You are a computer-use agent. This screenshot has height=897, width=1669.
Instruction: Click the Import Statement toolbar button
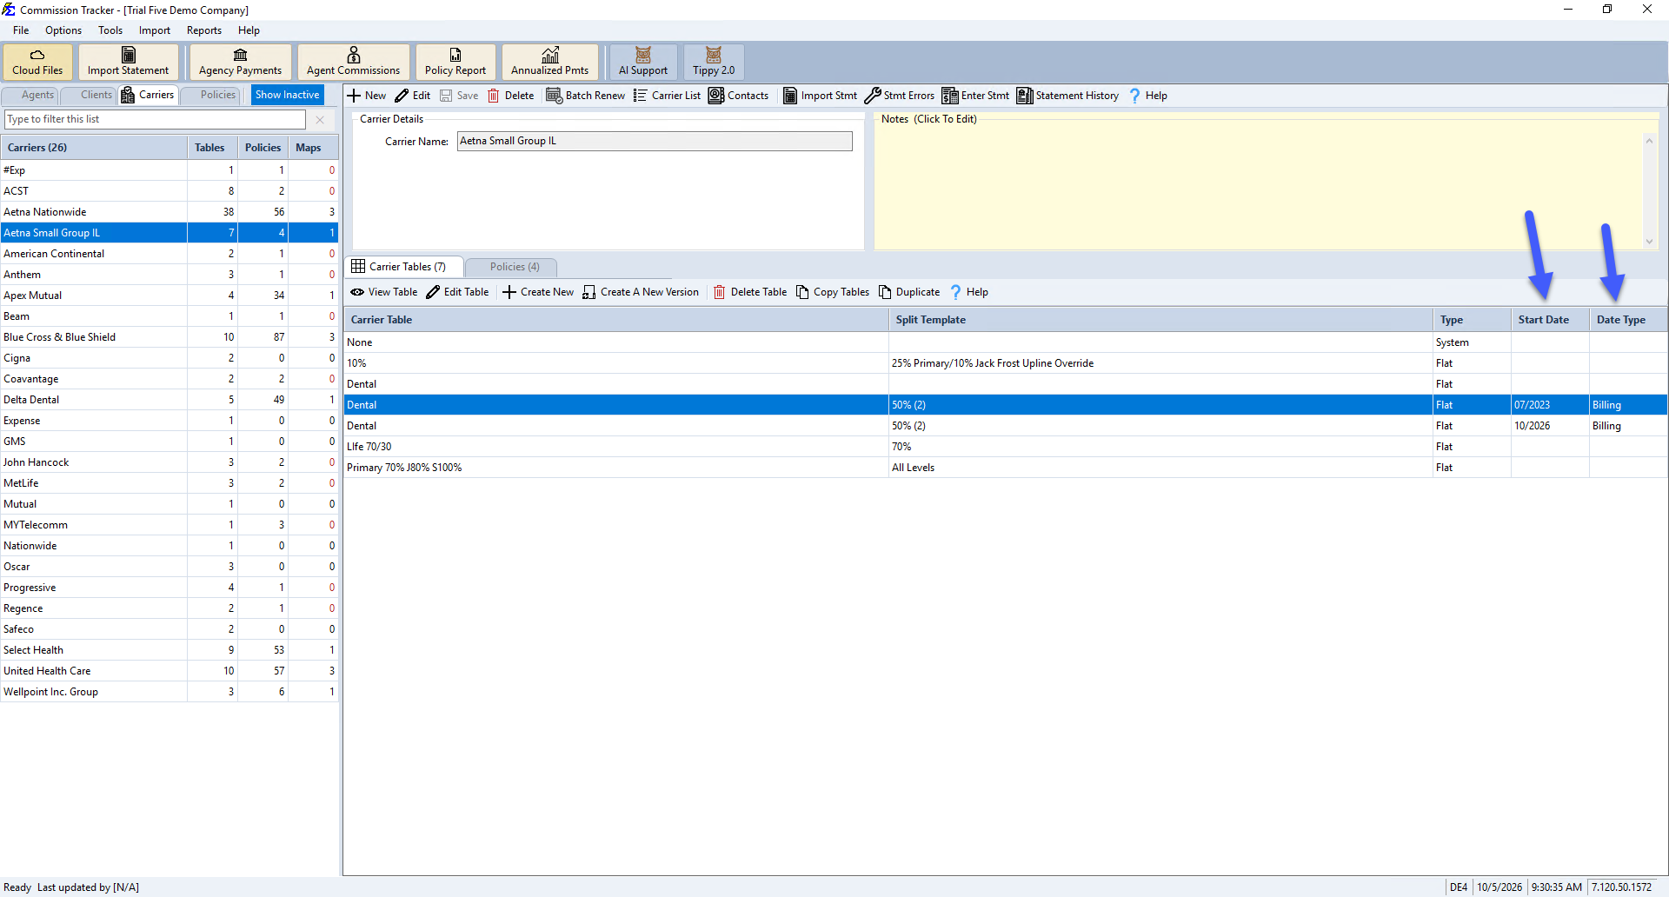coord(128,62)
